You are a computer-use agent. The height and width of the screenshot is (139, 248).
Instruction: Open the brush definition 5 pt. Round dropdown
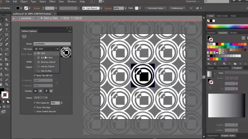[x=101, y=8]
